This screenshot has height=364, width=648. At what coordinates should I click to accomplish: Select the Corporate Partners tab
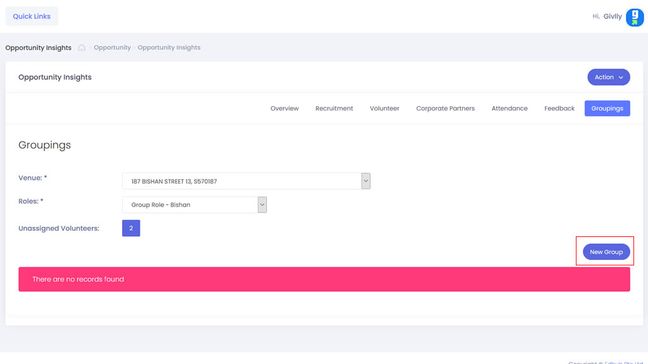coord(445,109)
